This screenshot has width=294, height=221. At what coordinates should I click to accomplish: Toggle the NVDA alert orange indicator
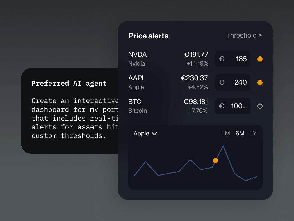(x=260, y=59)
